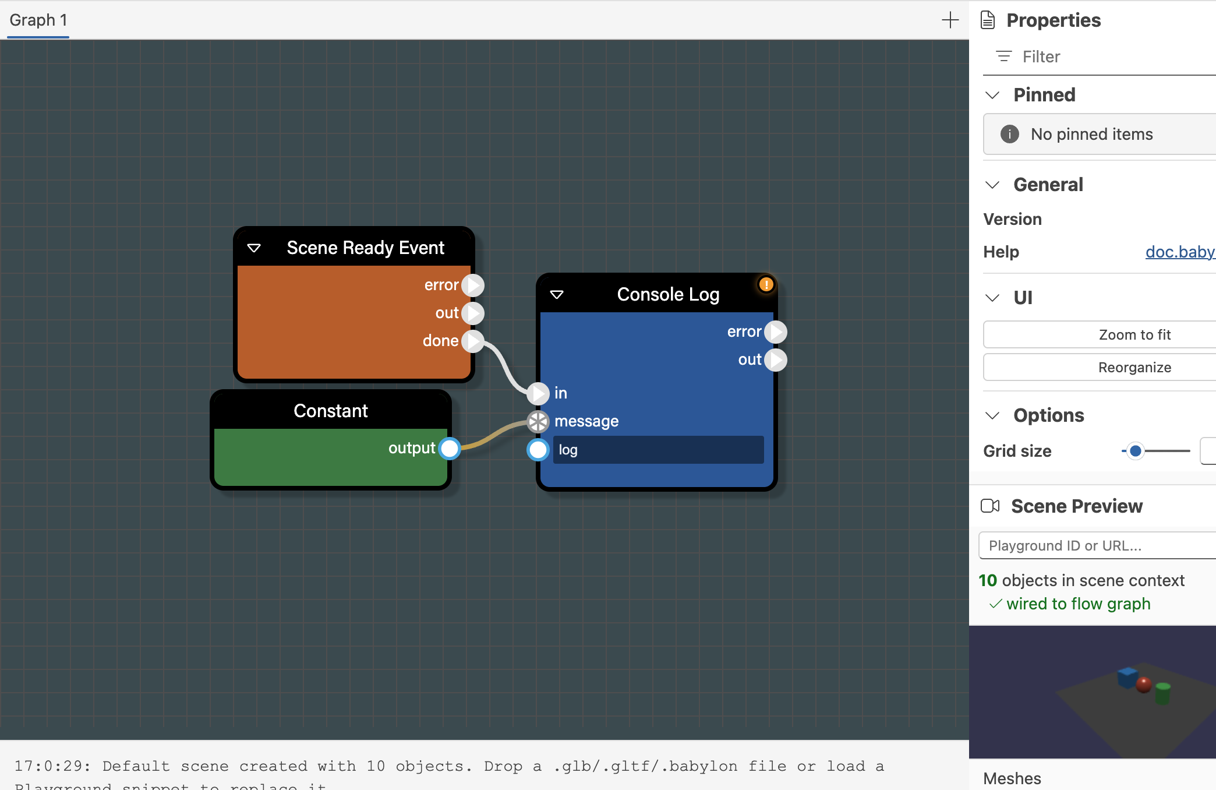Collapse the UI section
Screen dimensions: 1216x790
tap(992, 298)
